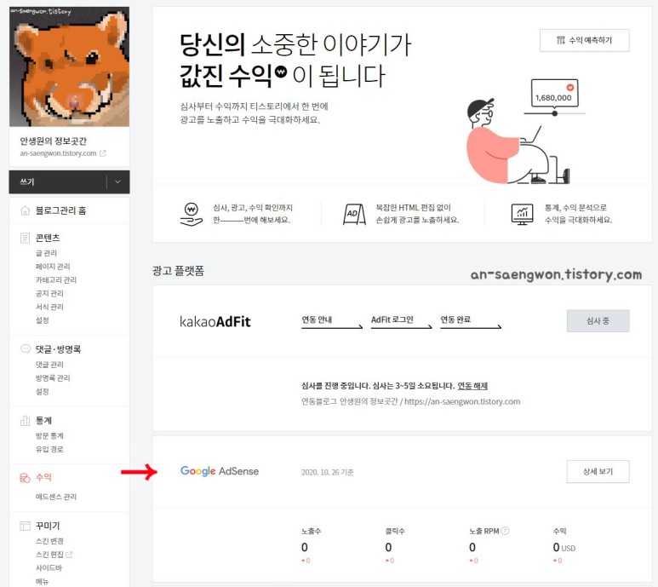Click the won-sign badge after 값진 수익
This screenshot has height=587, width=658.
click(x=281, y=71)
